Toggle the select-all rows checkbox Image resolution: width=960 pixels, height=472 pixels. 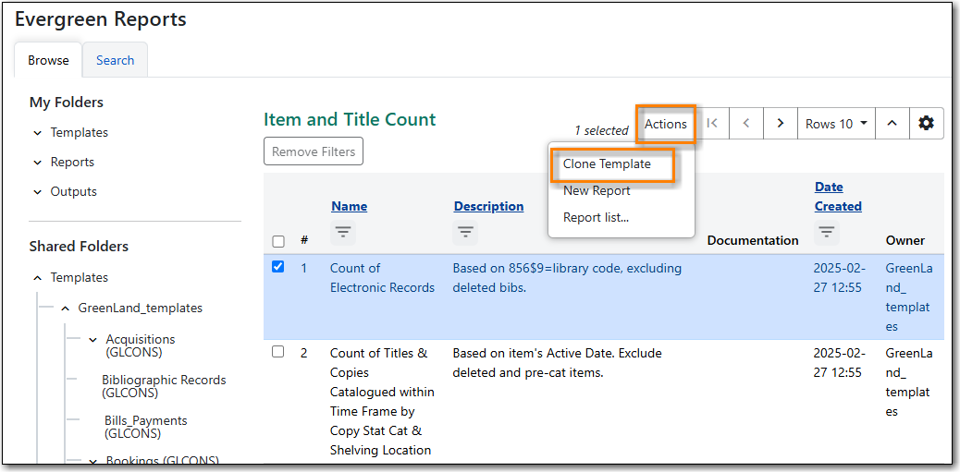pos(278,241)
